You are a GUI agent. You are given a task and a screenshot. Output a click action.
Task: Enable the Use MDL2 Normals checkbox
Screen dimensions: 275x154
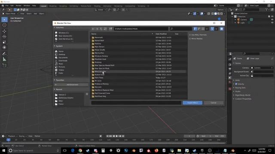pos(190,35)
